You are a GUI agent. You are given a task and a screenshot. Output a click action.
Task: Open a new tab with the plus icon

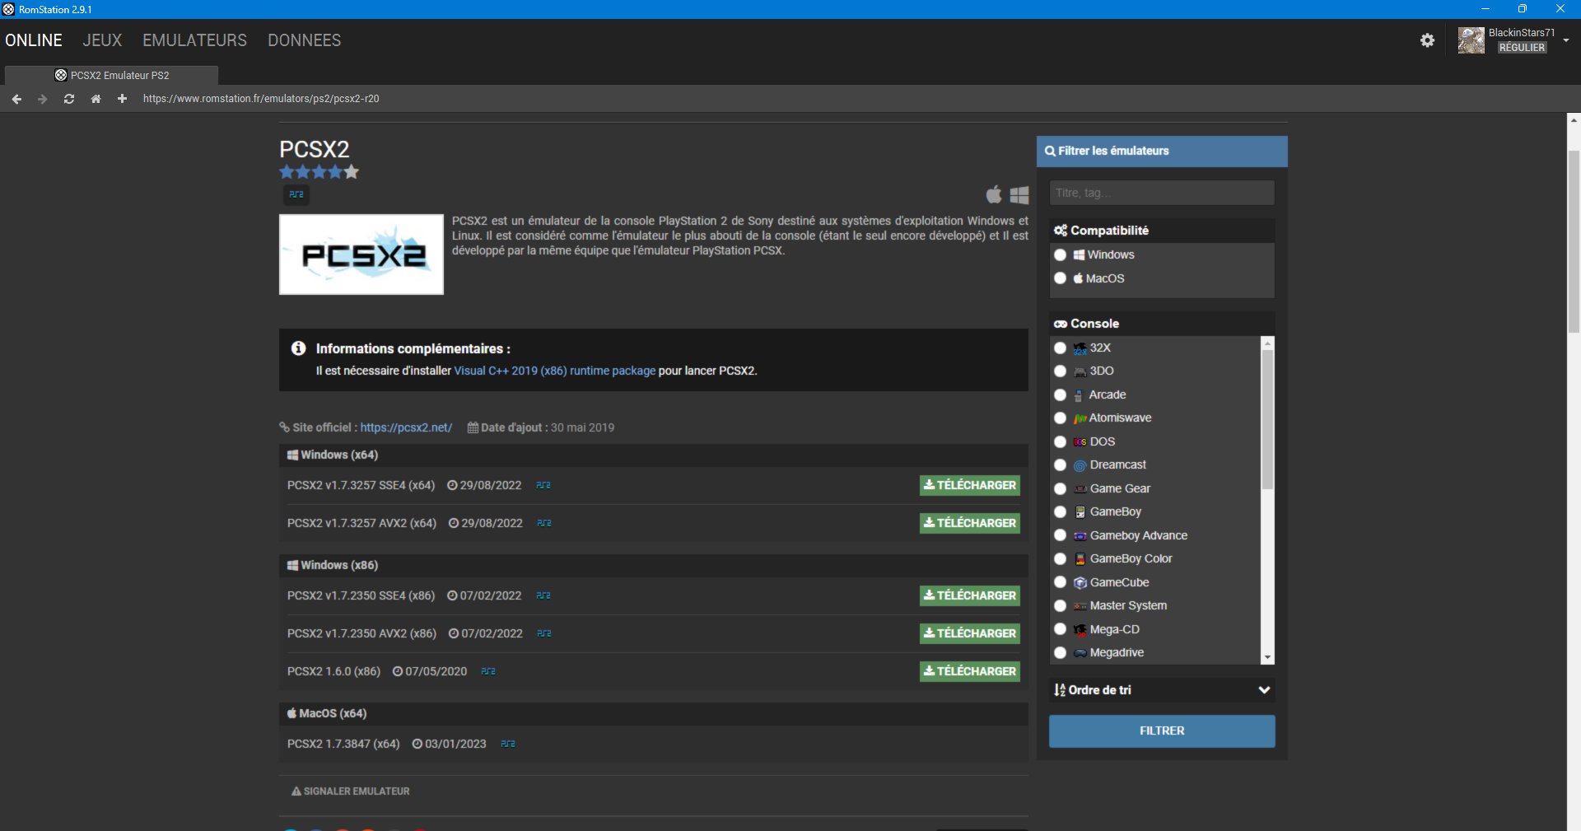click(x=122, y=99)
